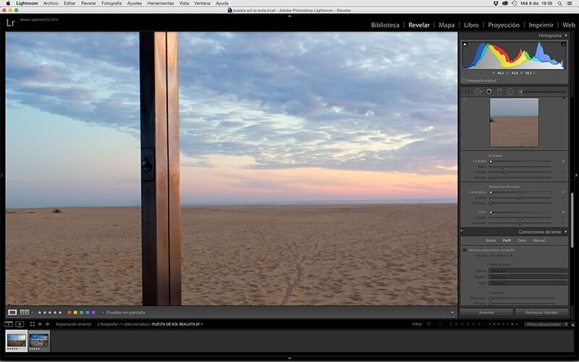Collapse the Correcciones de lente panel

click(566, 232)
